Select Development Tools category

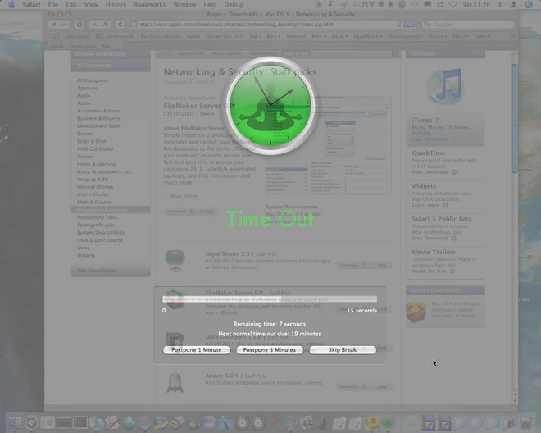coord(99,126)
